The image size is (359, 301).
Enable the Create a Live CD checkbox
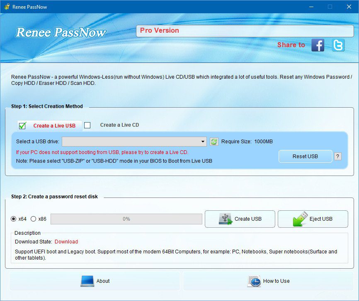[x=87, y=125]
